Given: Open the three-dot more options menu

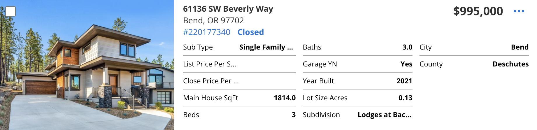Looking at the screenshot, I should [519, 11].
